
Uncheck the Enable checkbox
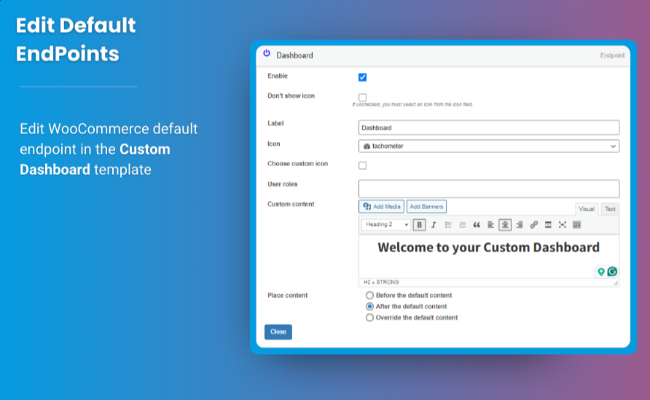click(x=363, y=77)
